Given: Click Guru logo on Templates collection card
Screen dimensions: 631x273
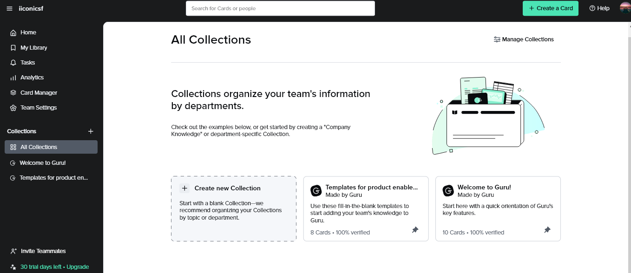Looking at the screenshot, I should [x=316, y=190].
